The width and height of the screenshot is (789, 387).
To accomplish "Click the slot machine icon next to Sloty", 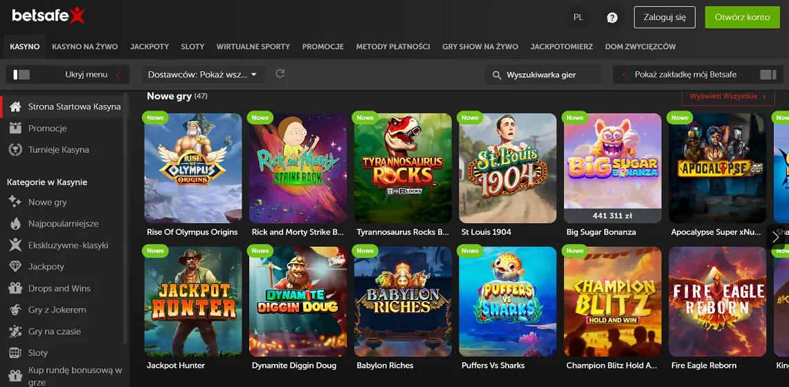I will [x=15, y=353].
